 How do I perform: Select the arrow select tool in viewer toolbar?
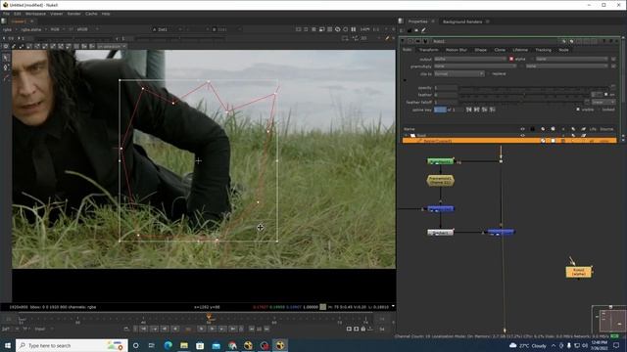coord(6,59)
